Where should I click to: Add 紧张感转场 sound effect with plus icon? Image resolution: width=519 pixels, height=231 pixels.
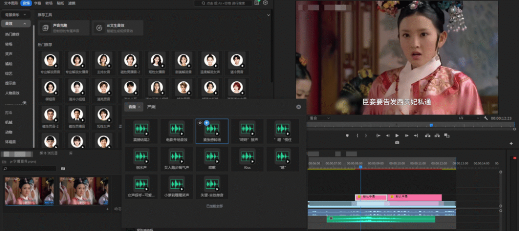tap(207, 123)
